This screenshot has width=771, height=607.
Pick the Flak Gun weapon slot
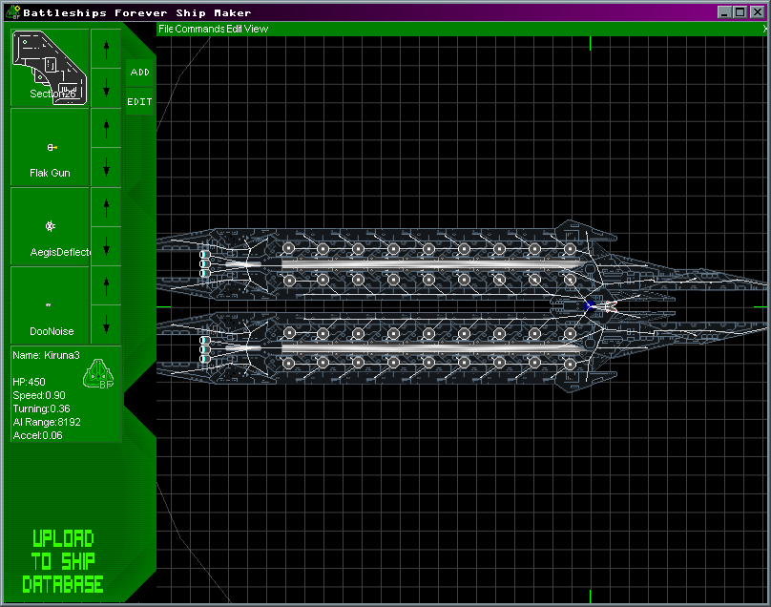click(x=50, y=147)
